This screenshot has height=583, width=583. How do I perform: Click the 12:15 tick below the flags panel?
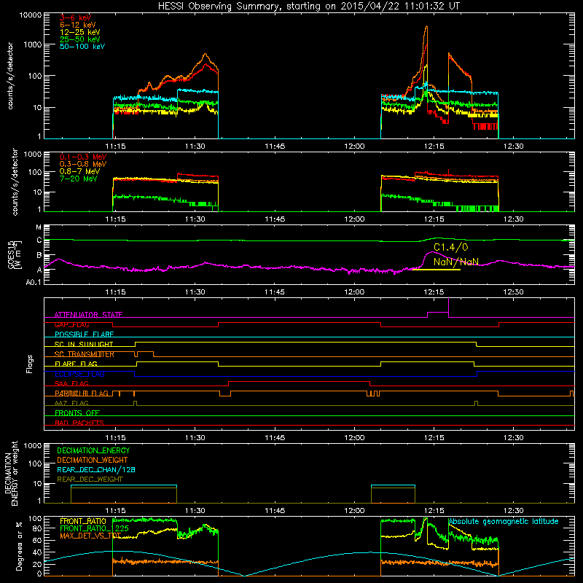click(x=434, y=438)
